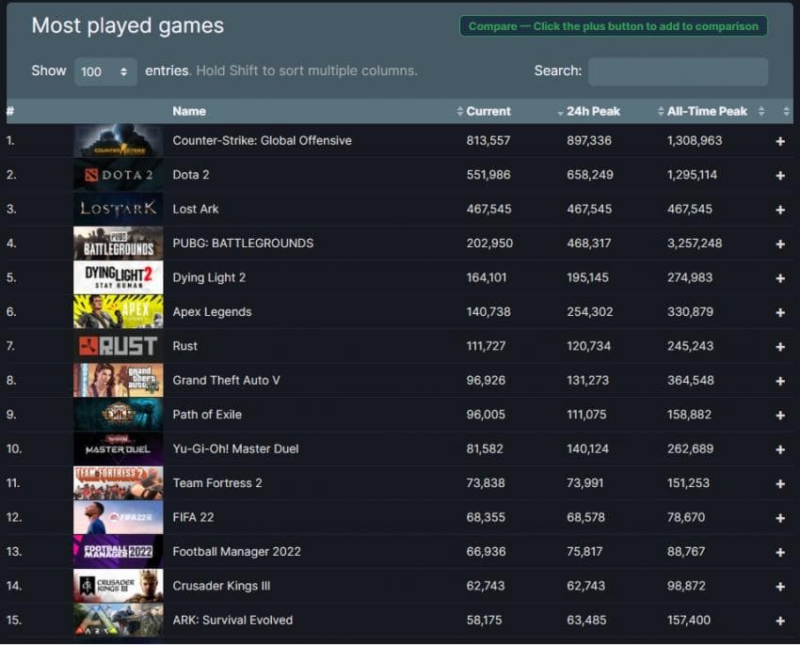Add Dying Light 2 to comparison

(780, 278)
